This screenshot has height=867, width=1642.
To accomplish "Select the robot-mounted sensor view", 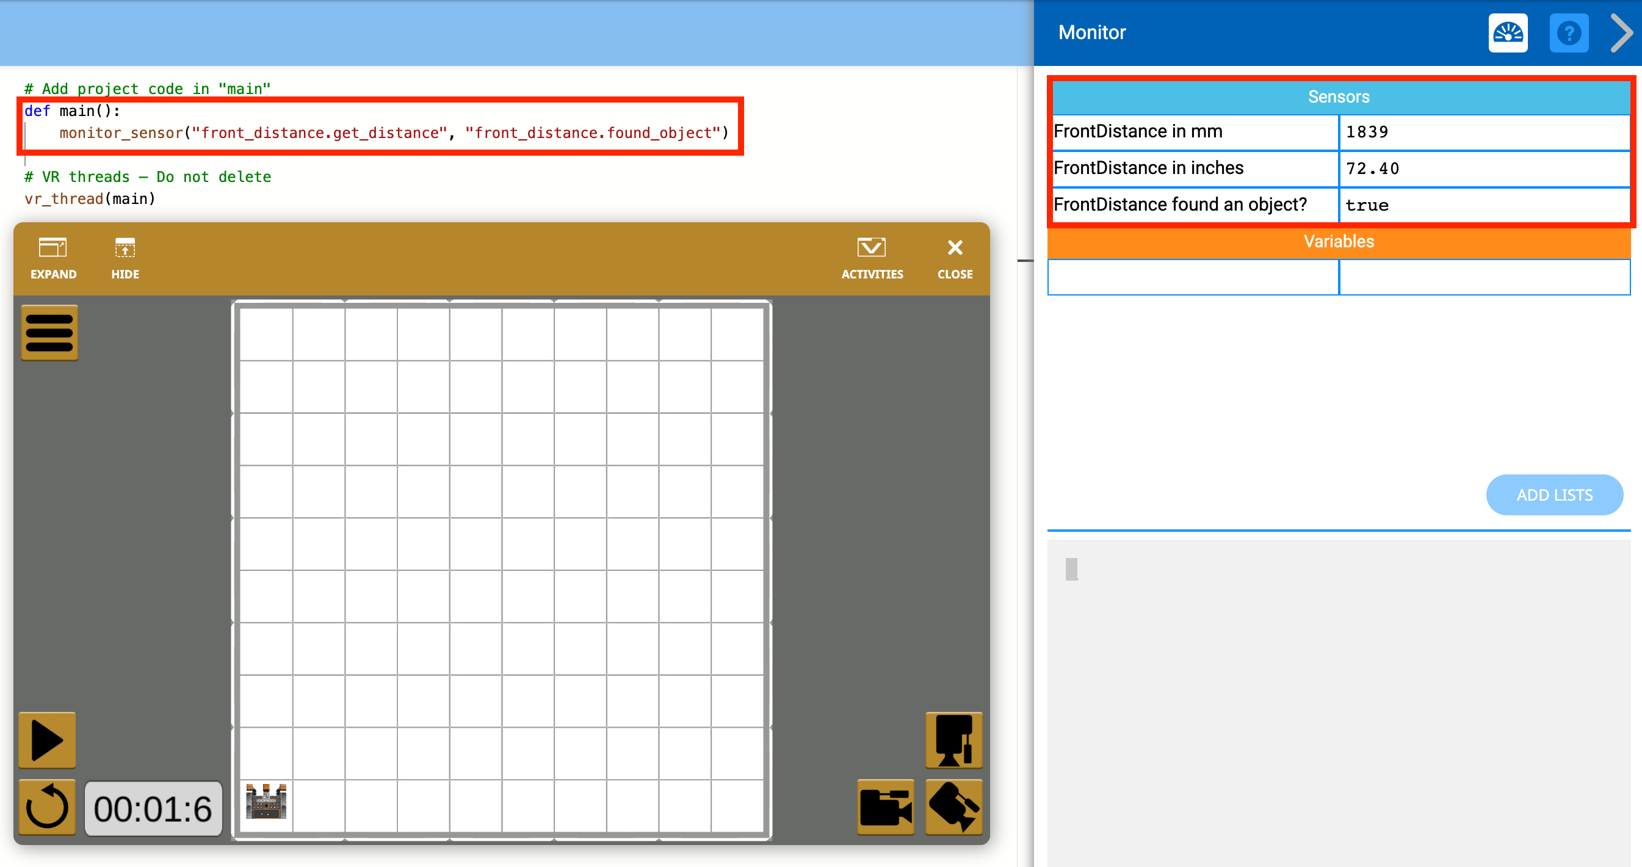I will (x=954, y=739).
